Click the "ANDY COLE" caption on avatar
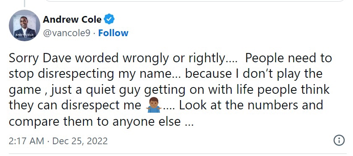 [24, 35]
